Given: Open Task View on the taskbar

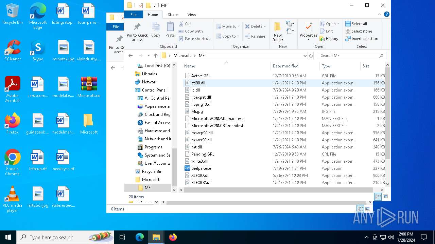Looking at the screenshot, I should click(122, 237).
